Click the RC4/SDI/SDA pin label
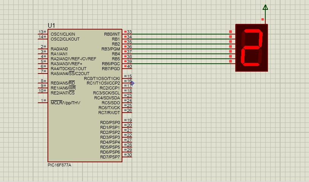The image size is (309, 182). click(x=107, y=98)
